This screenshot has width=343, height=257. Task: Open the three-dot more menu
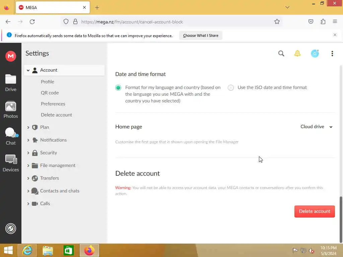332,54
